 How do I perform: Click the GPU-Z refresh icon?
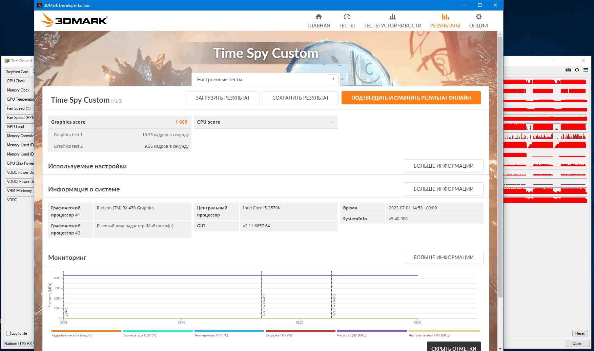pyautogui.click(x=577, y=70)
